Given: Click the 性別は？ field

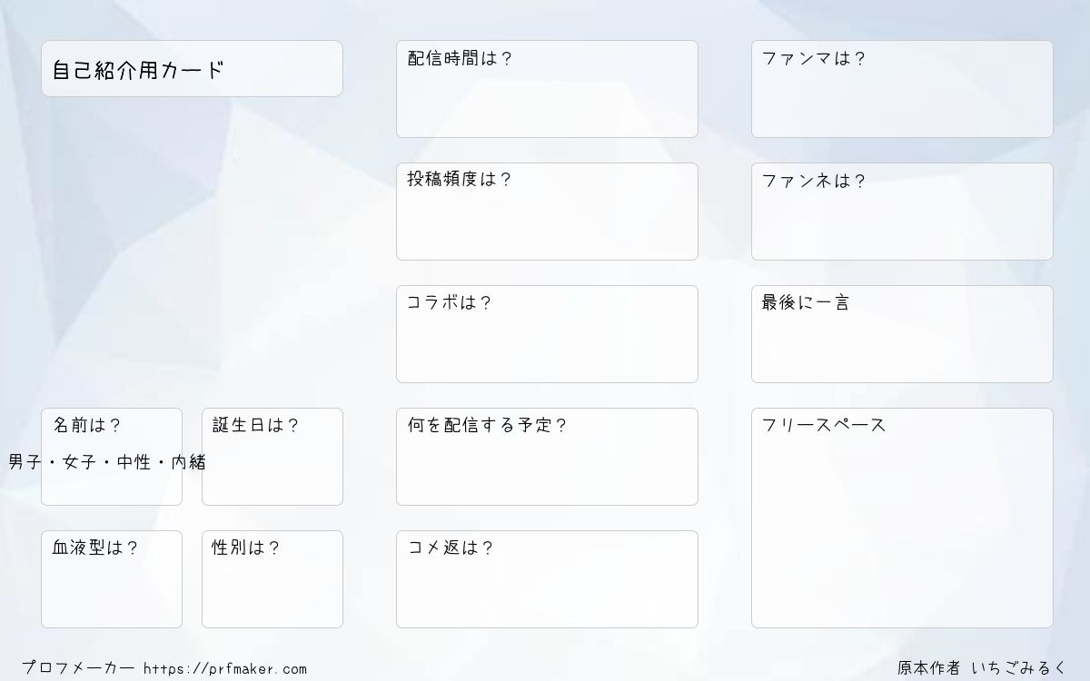Looking at the screenshot, I should tap(272, 579).
